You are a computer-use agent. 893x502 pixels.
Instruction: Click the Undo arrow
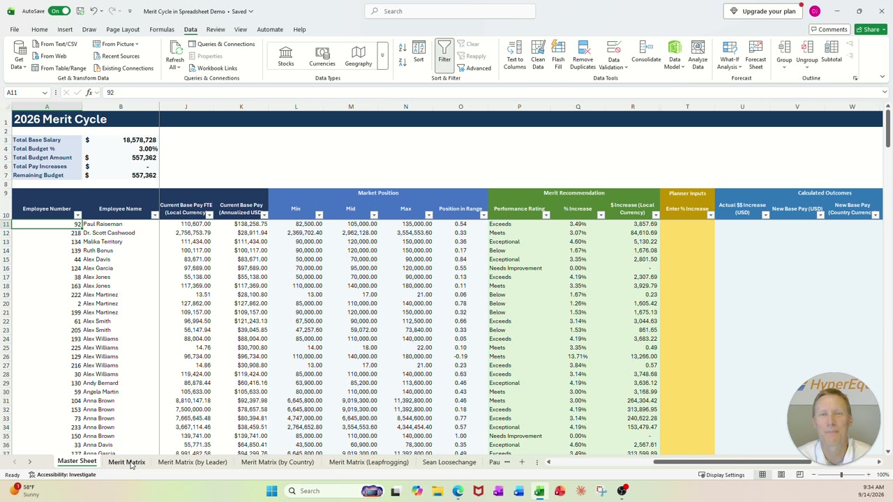click(x=93, y=11)
